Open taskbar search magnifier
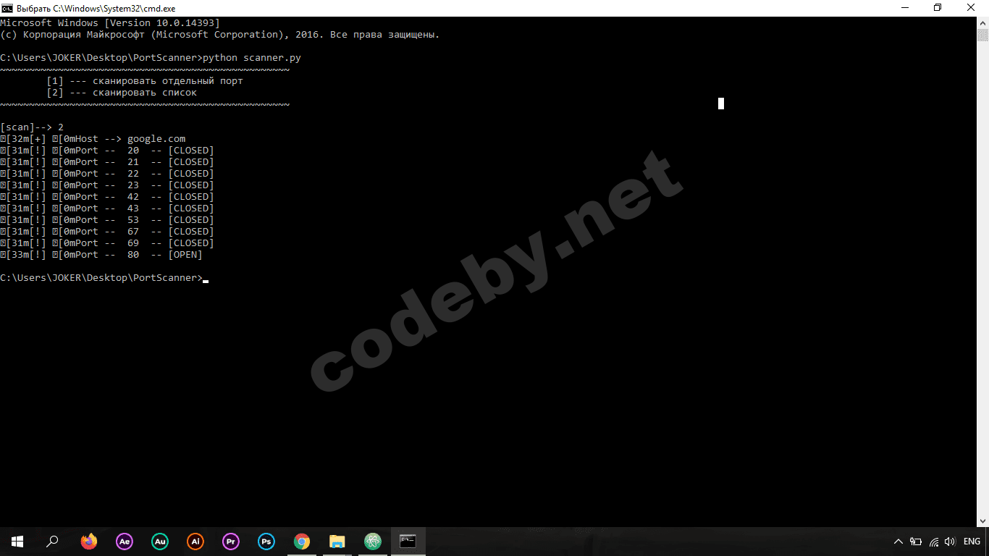 [52, 542]
